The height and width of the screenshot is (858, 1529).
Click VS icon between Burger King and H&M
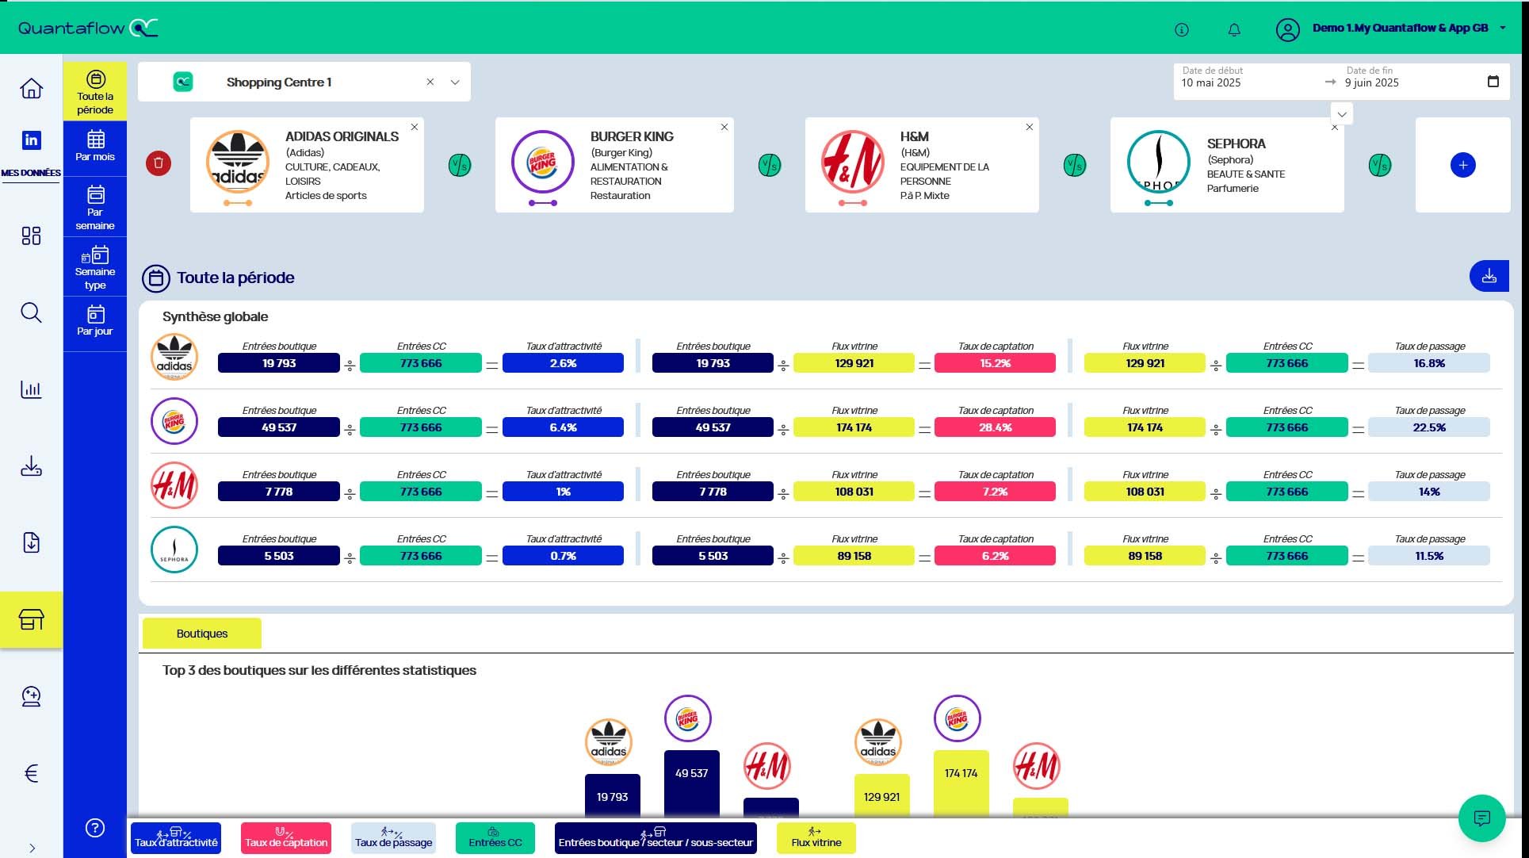770,165
